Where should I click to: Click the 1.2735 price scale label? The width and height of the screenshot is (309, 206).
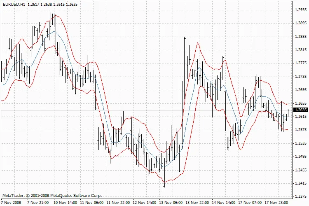tap(301, 77)
